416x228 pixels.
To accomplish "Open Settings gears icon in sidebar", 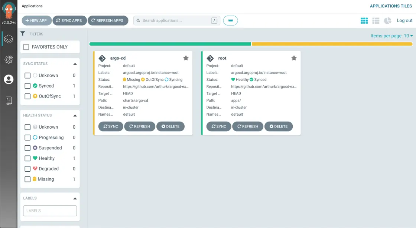I will click(9, 59).
